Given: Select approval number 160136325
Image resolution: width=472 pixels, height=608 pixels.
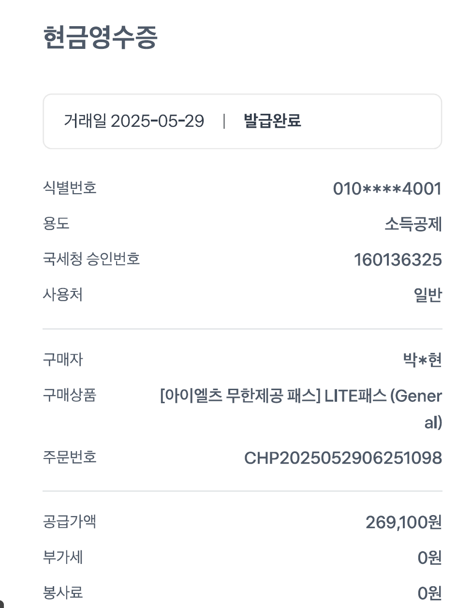Looking at the screenshot, I should click(398, 260).
